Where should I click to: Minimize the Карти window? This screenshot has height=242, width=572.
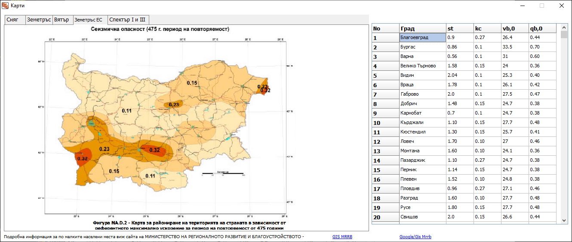[x=523, y=6]
